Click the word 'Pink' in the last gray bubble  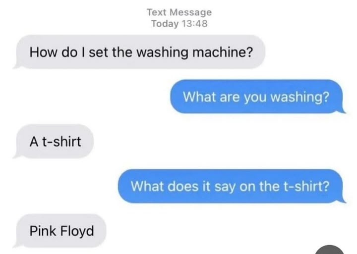coord(43,231)
